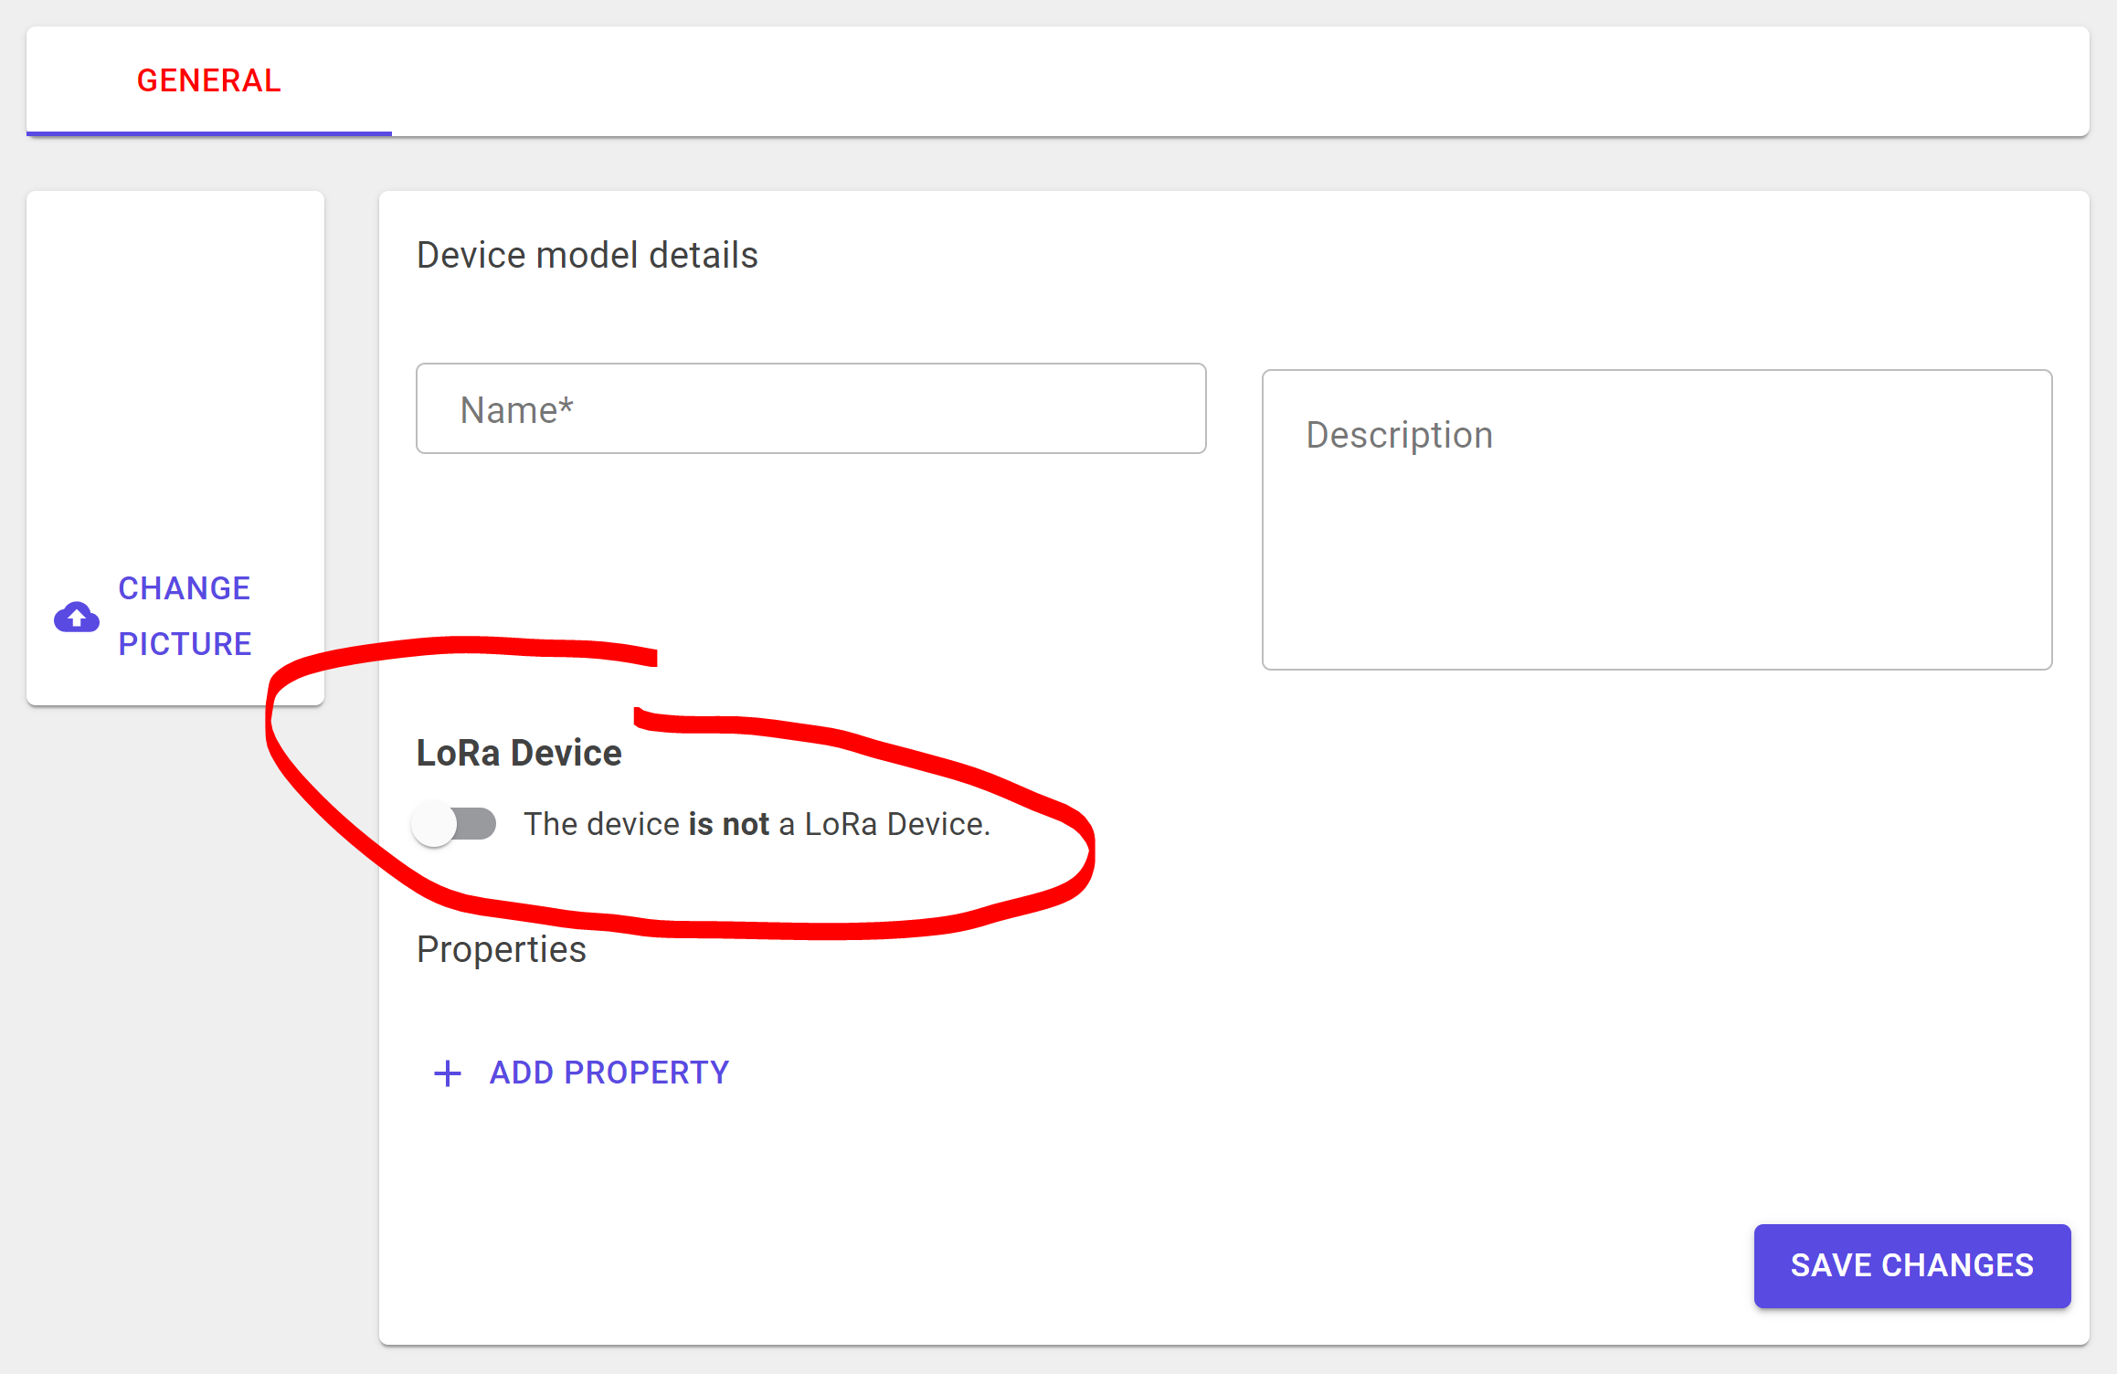Click into the Description text area
Screen dimensions: 2117x1374
(x=1657, y=520)
